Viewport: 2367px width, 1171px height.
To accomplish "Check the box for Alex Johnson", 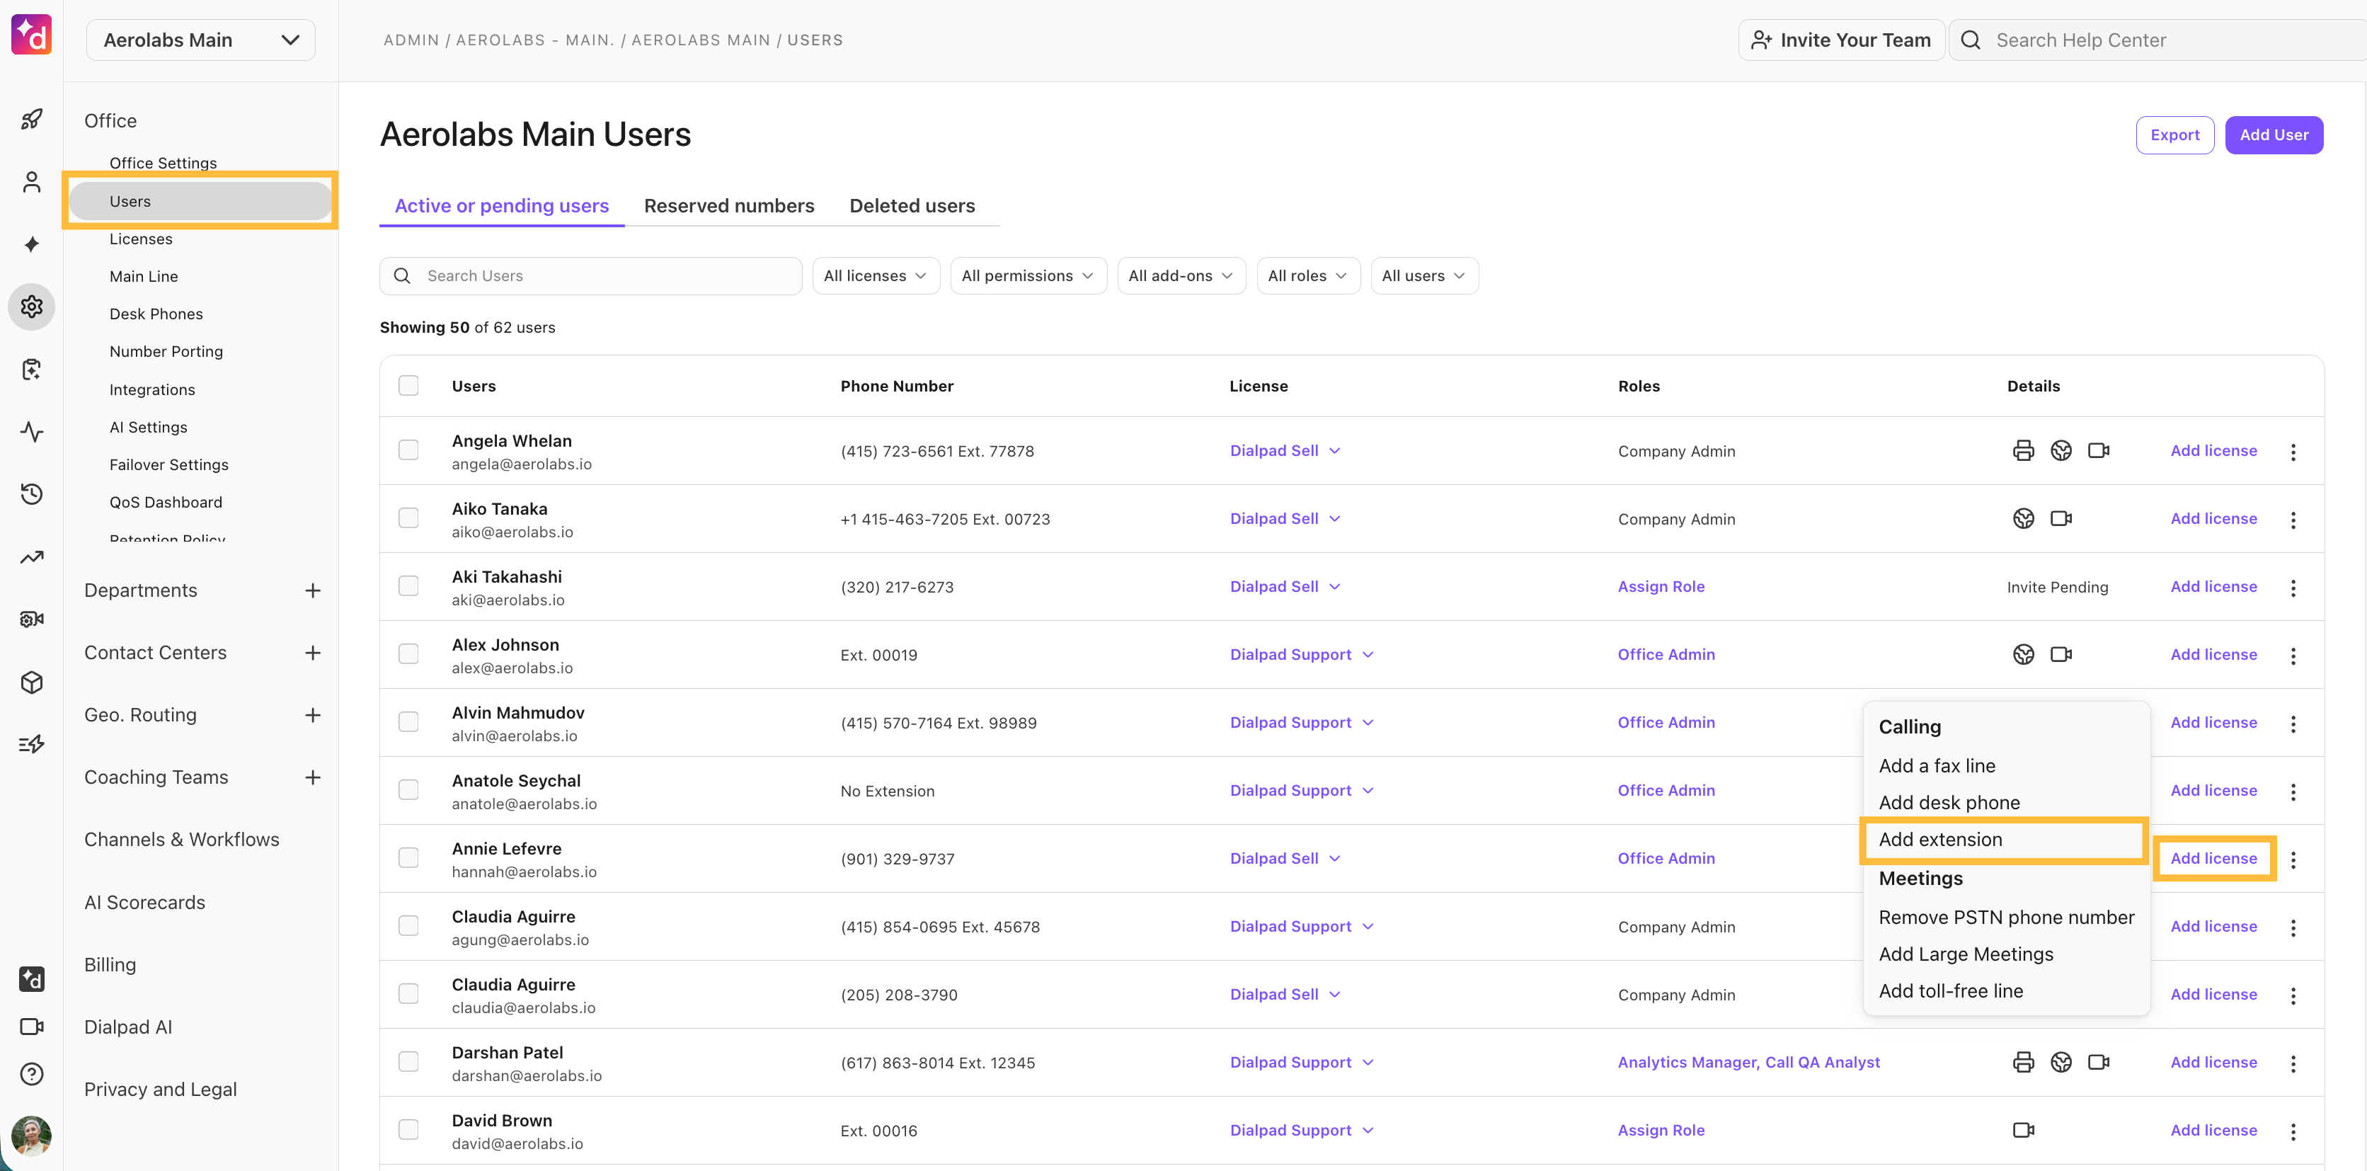I will (x=409, y=654).
